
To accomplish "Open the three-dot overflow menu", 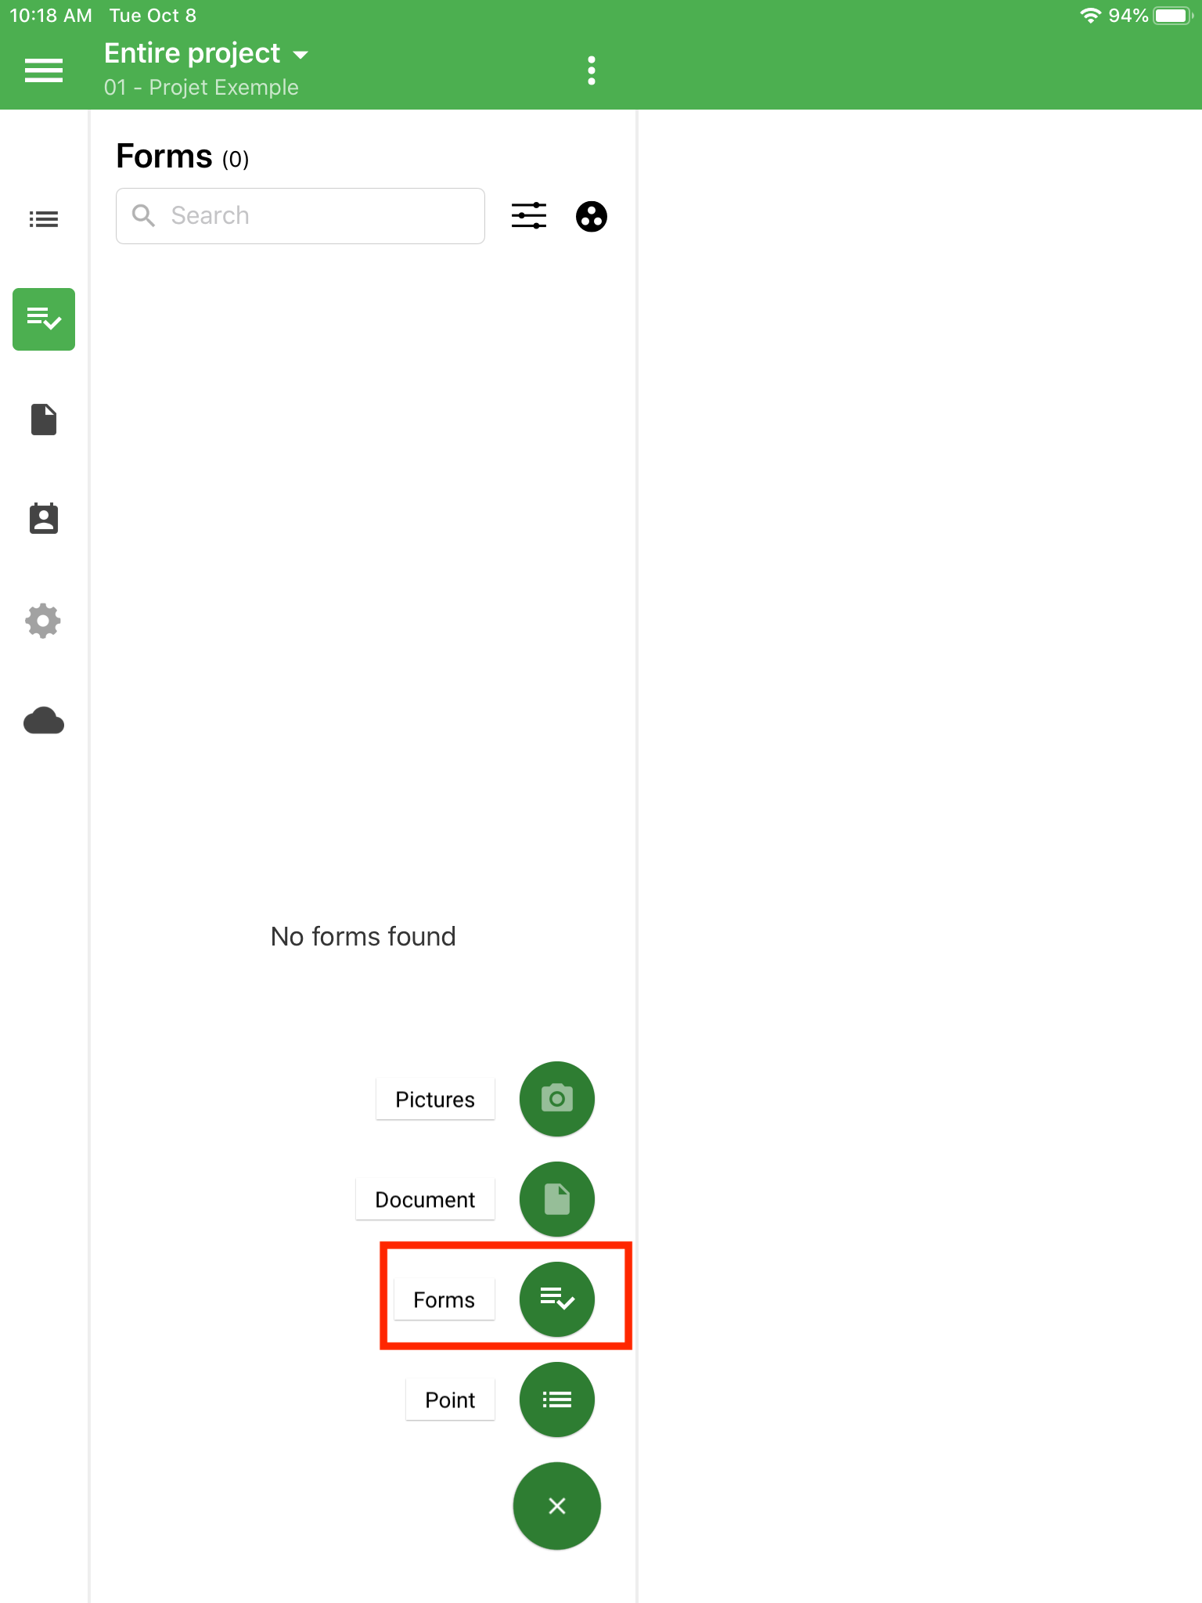I will tap(592, 70).
